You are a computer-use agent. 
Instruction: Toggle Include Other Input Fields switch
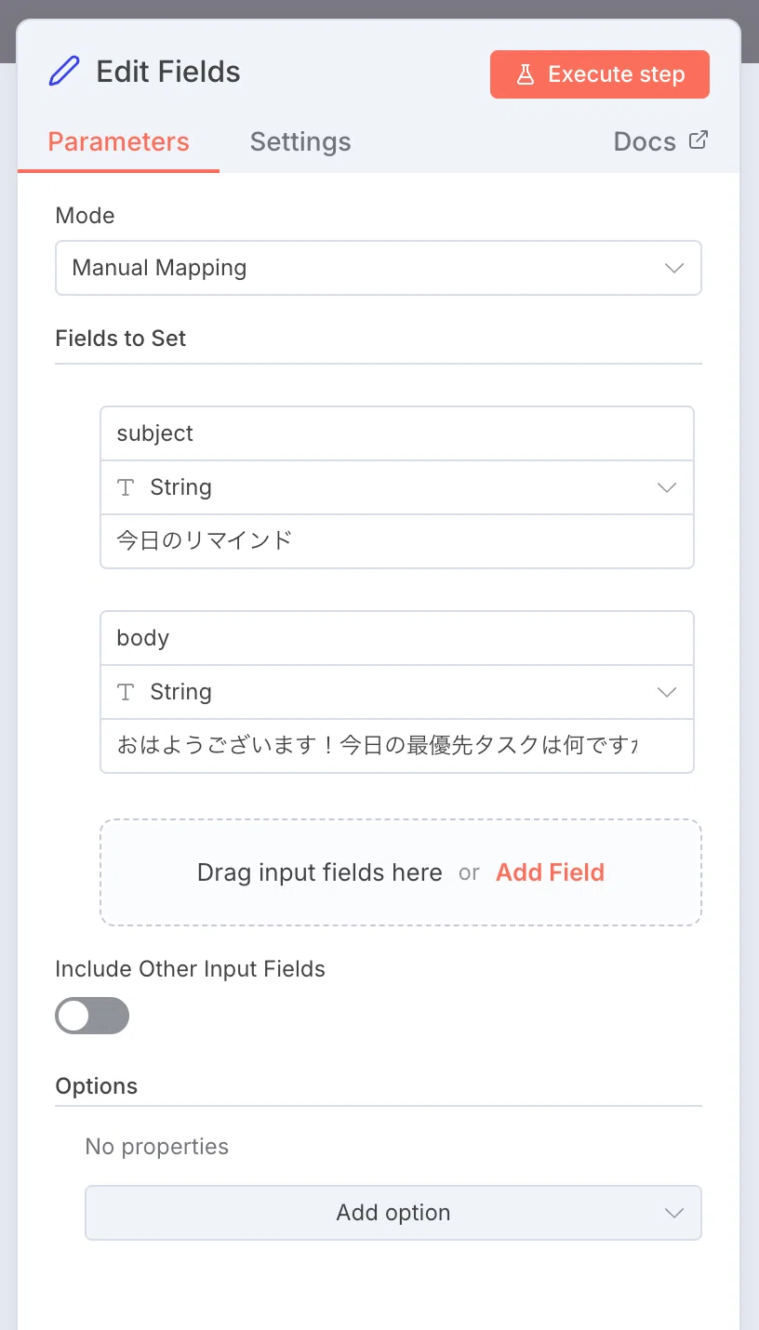(92, 1016)
